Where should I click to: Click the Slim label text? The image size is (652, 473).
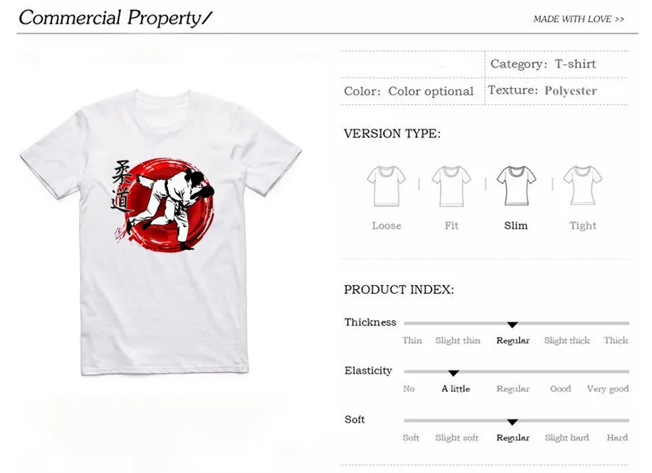[x=516, y=226]
